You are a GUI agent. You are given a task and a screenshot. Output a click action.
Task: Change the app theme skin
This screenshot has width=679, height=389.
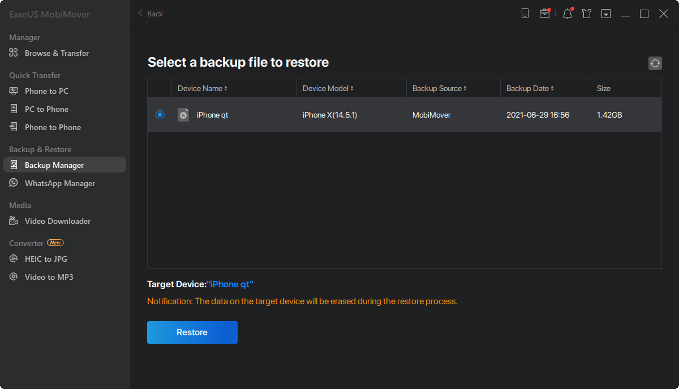(587, 13)
